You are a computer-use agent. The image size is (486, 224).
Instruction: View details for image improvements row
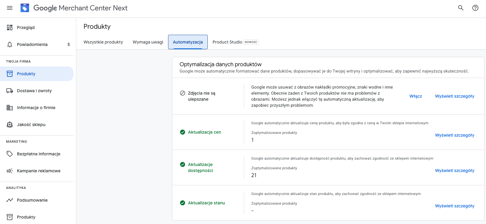tap(455, 96)
